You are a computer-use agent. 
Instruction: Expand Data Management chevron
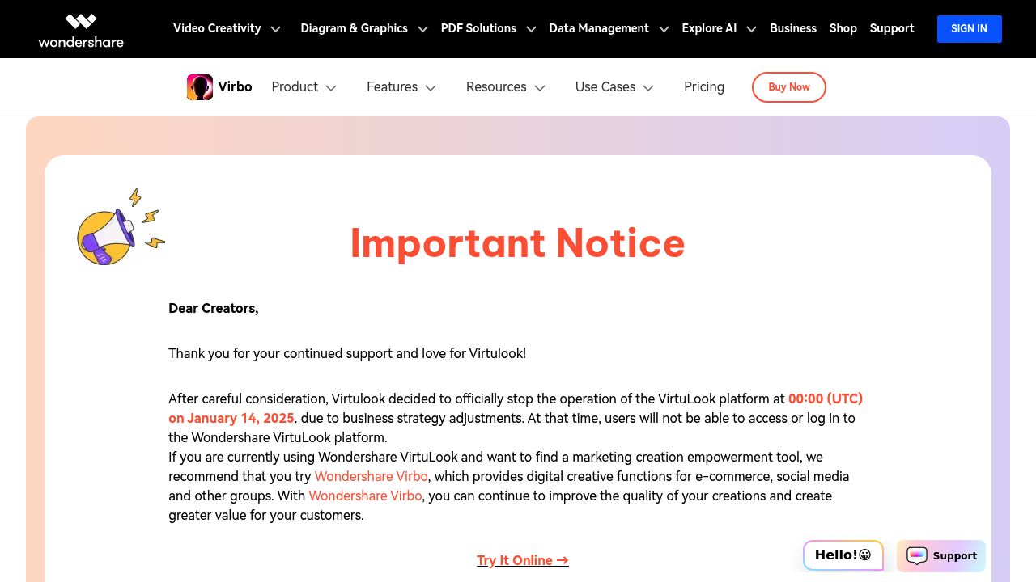coord(664,29)
